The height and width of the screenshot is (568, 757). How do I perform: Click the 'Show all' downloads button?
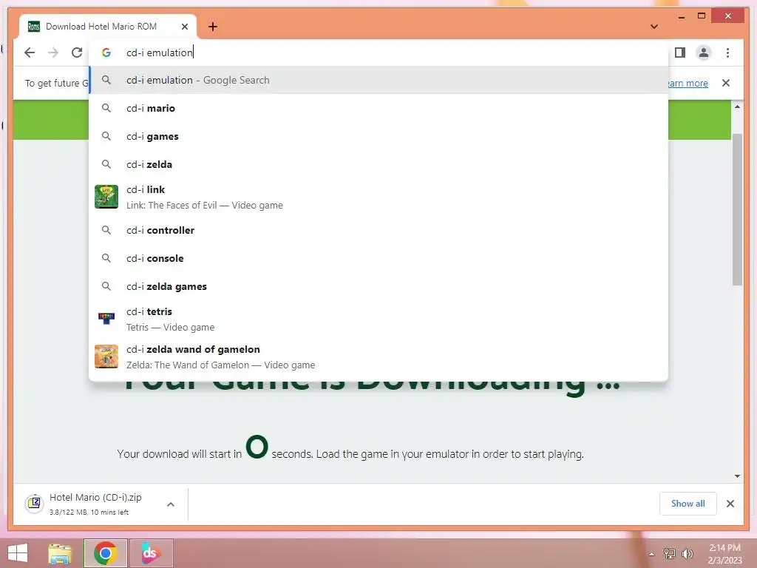[x=688, y=504]
